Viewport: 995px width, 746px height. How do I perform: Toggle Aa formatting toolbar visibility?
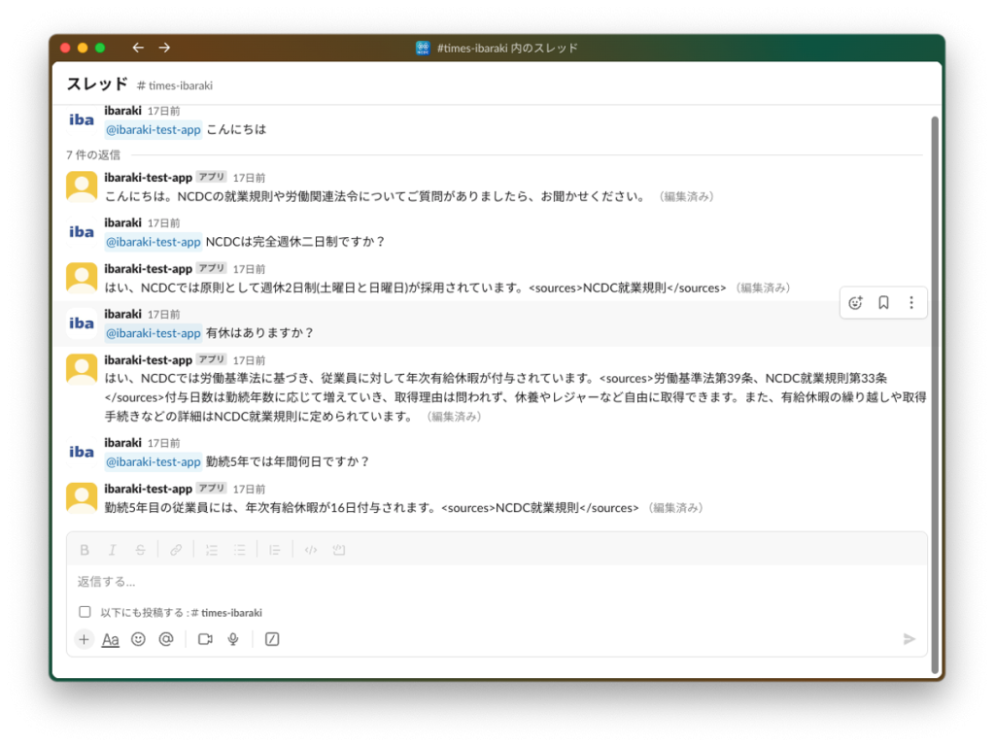pos(111,639)
